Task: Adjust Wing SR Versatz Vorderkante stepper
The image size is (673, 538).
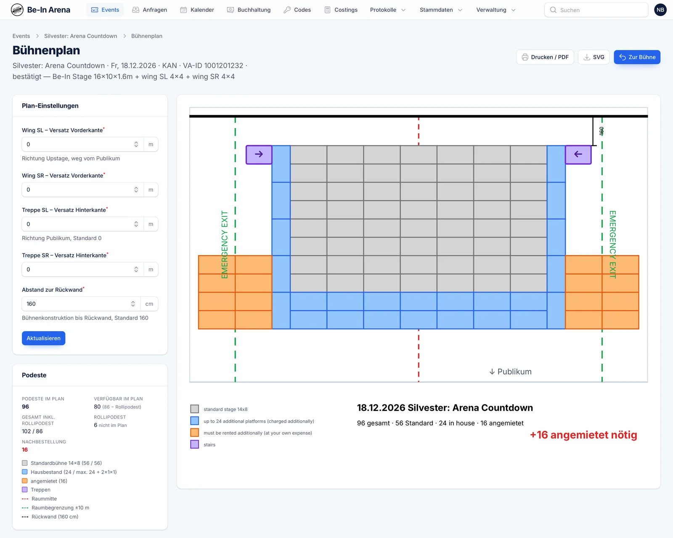Action: (x=136, y=190)
